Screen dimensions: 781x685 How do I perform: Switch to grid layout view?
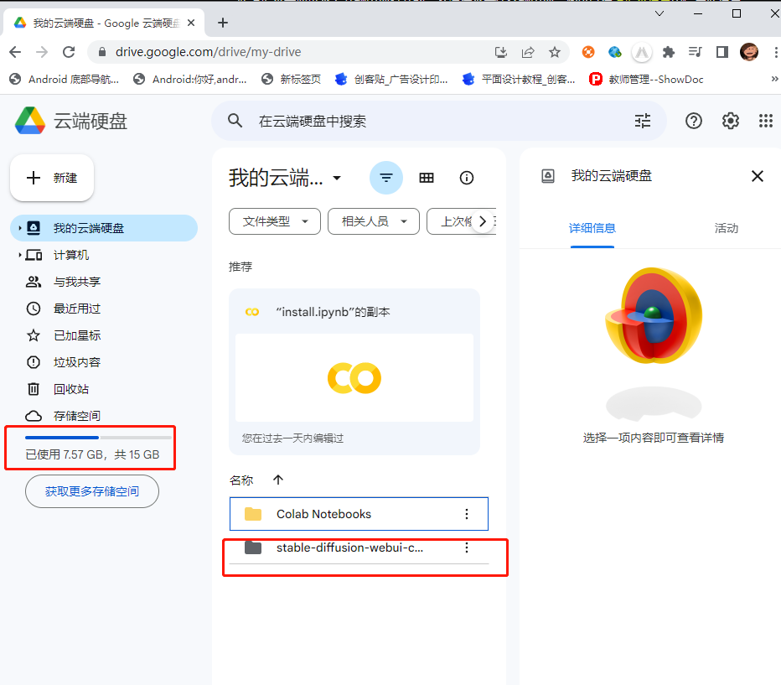427,178
